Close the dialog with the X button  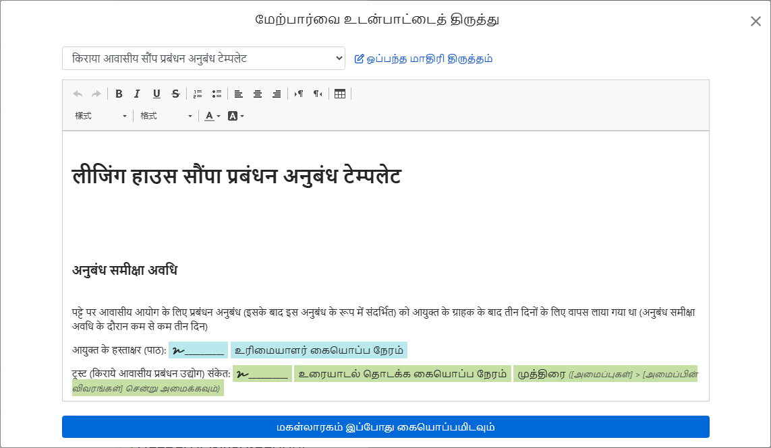pyautogui.click(x=755, y=21)
